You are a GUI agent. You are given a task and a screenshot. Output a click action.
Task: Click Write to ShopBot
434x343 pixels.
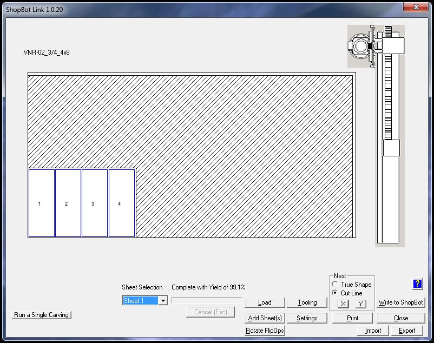tap(401, 302)
